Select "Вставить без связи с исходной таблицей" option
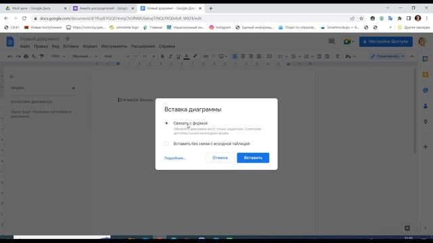Image resolution: width=433 pixels, height=243 pixels. click(x=166, y=144)
